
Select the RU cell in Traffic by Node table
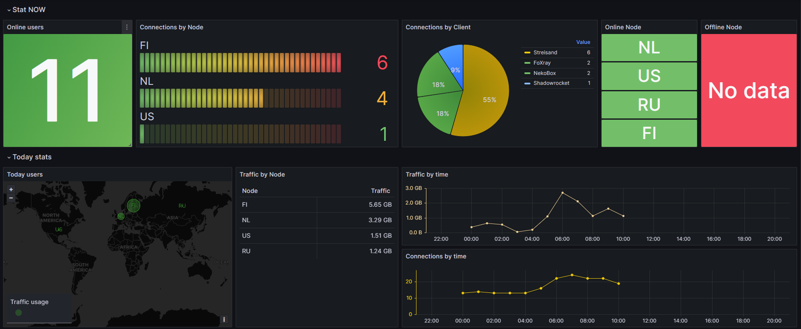(278, 251)
